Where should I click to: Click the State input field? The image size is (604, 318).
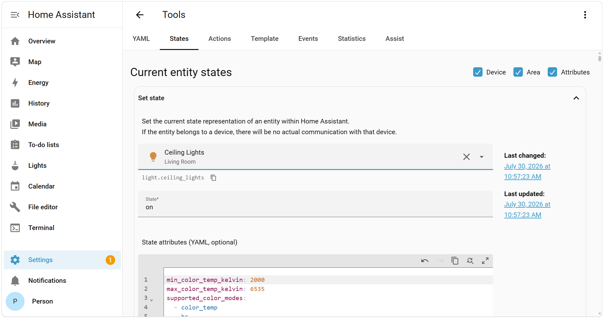tap(315, 204)
